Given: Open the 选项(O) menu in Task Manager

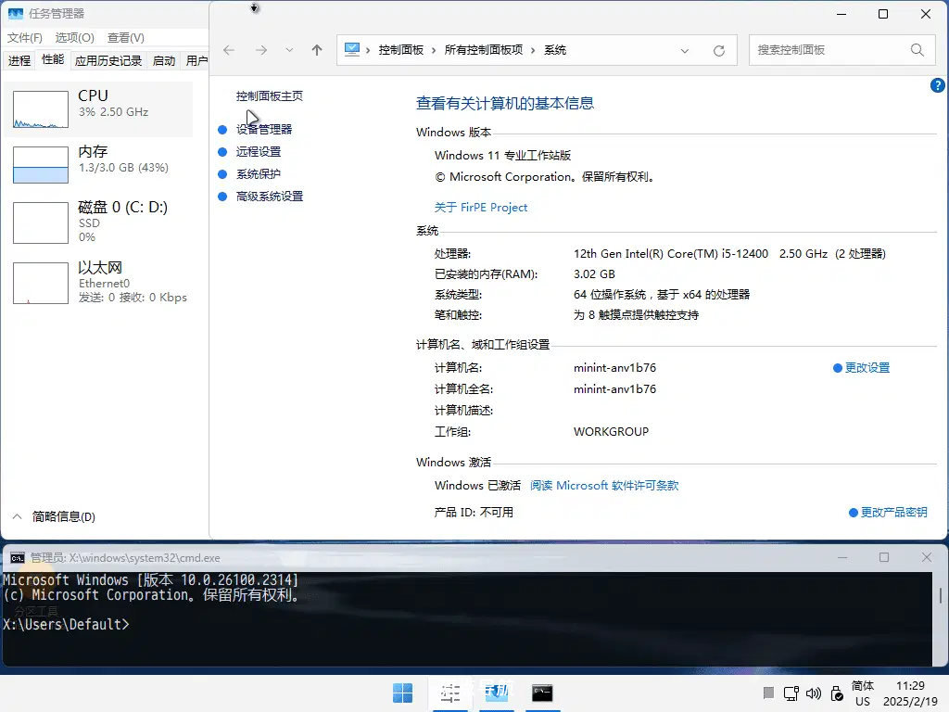Looking at the screenshot, I should click(74, 37).
